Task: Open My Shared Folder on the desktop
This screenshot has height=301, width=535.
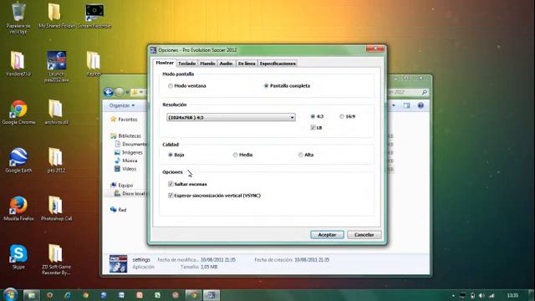Action: [x=56, y=16]
